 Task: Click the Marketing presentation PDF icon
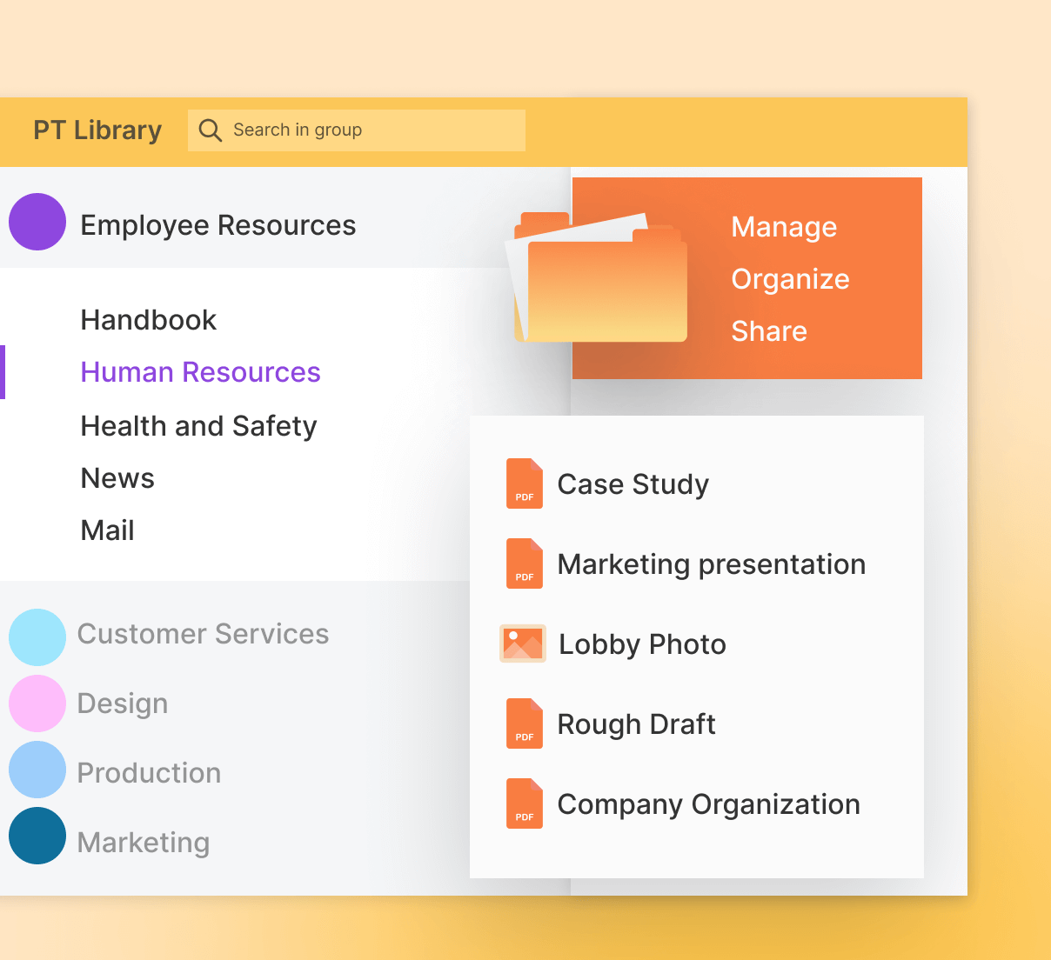point(524,563)
